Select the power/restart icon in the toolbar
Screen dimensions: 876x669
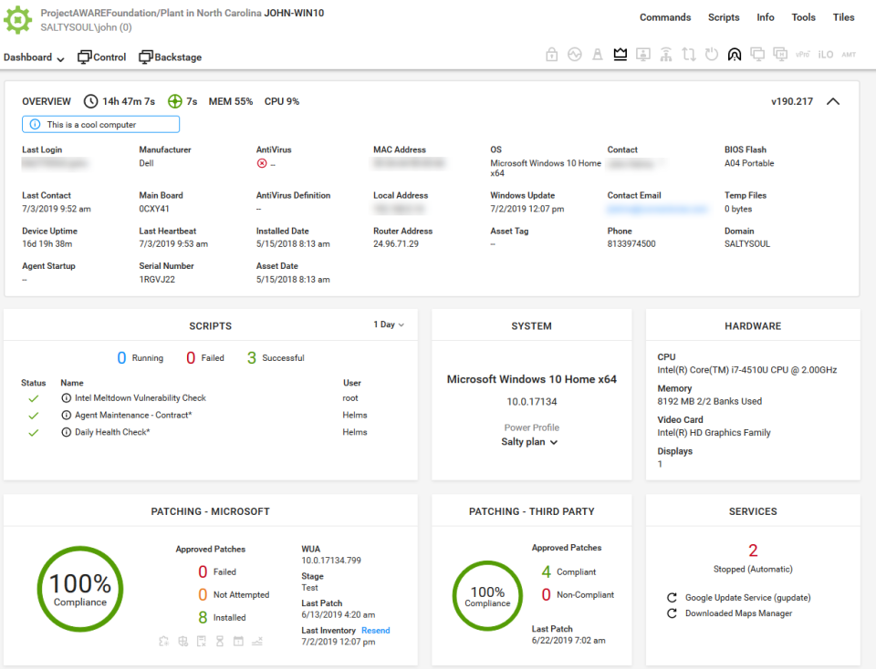click(x=711, y=55)
